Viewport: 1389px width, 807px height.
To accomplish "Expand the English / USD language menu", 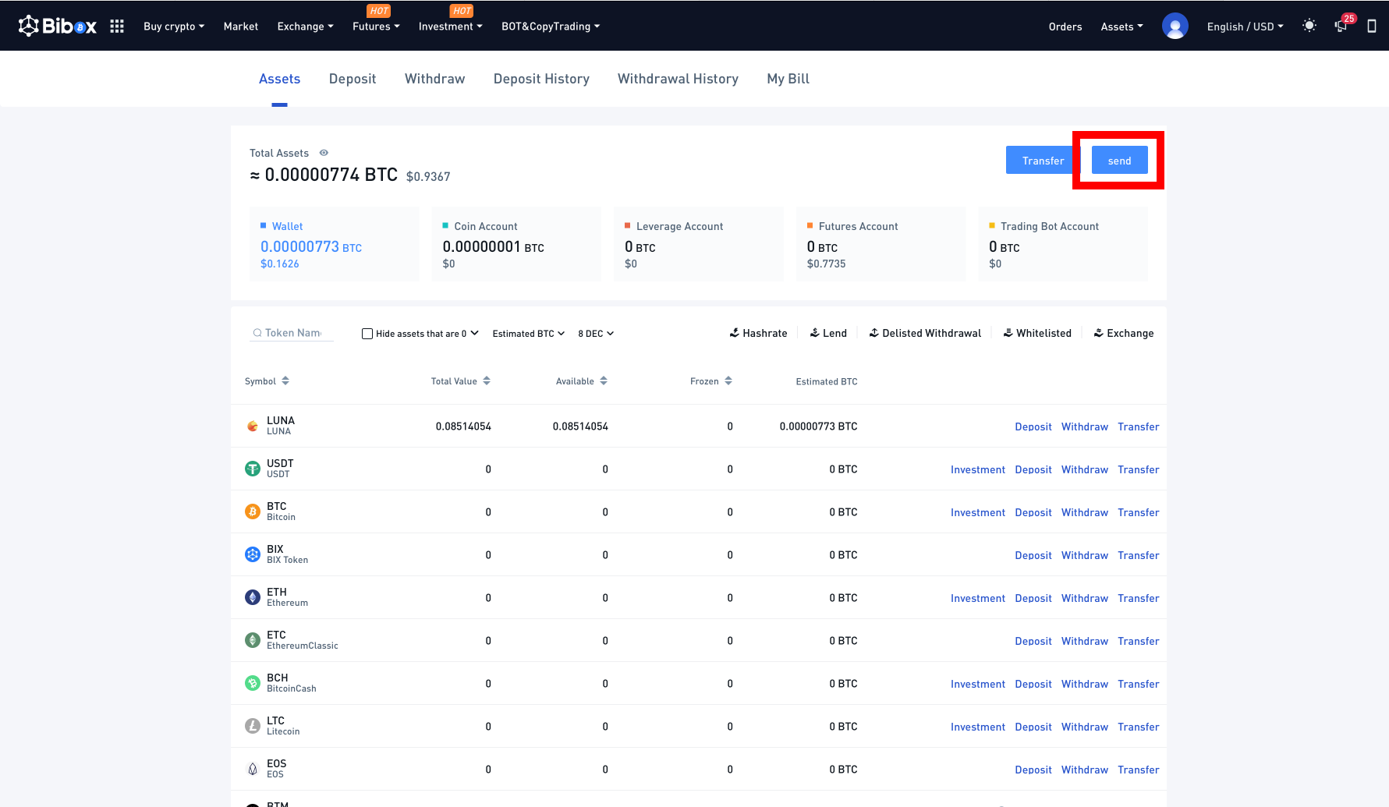I will click(x=1245, y=27).
